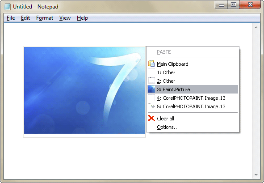Open the Format menu

[x=45, y=18]
